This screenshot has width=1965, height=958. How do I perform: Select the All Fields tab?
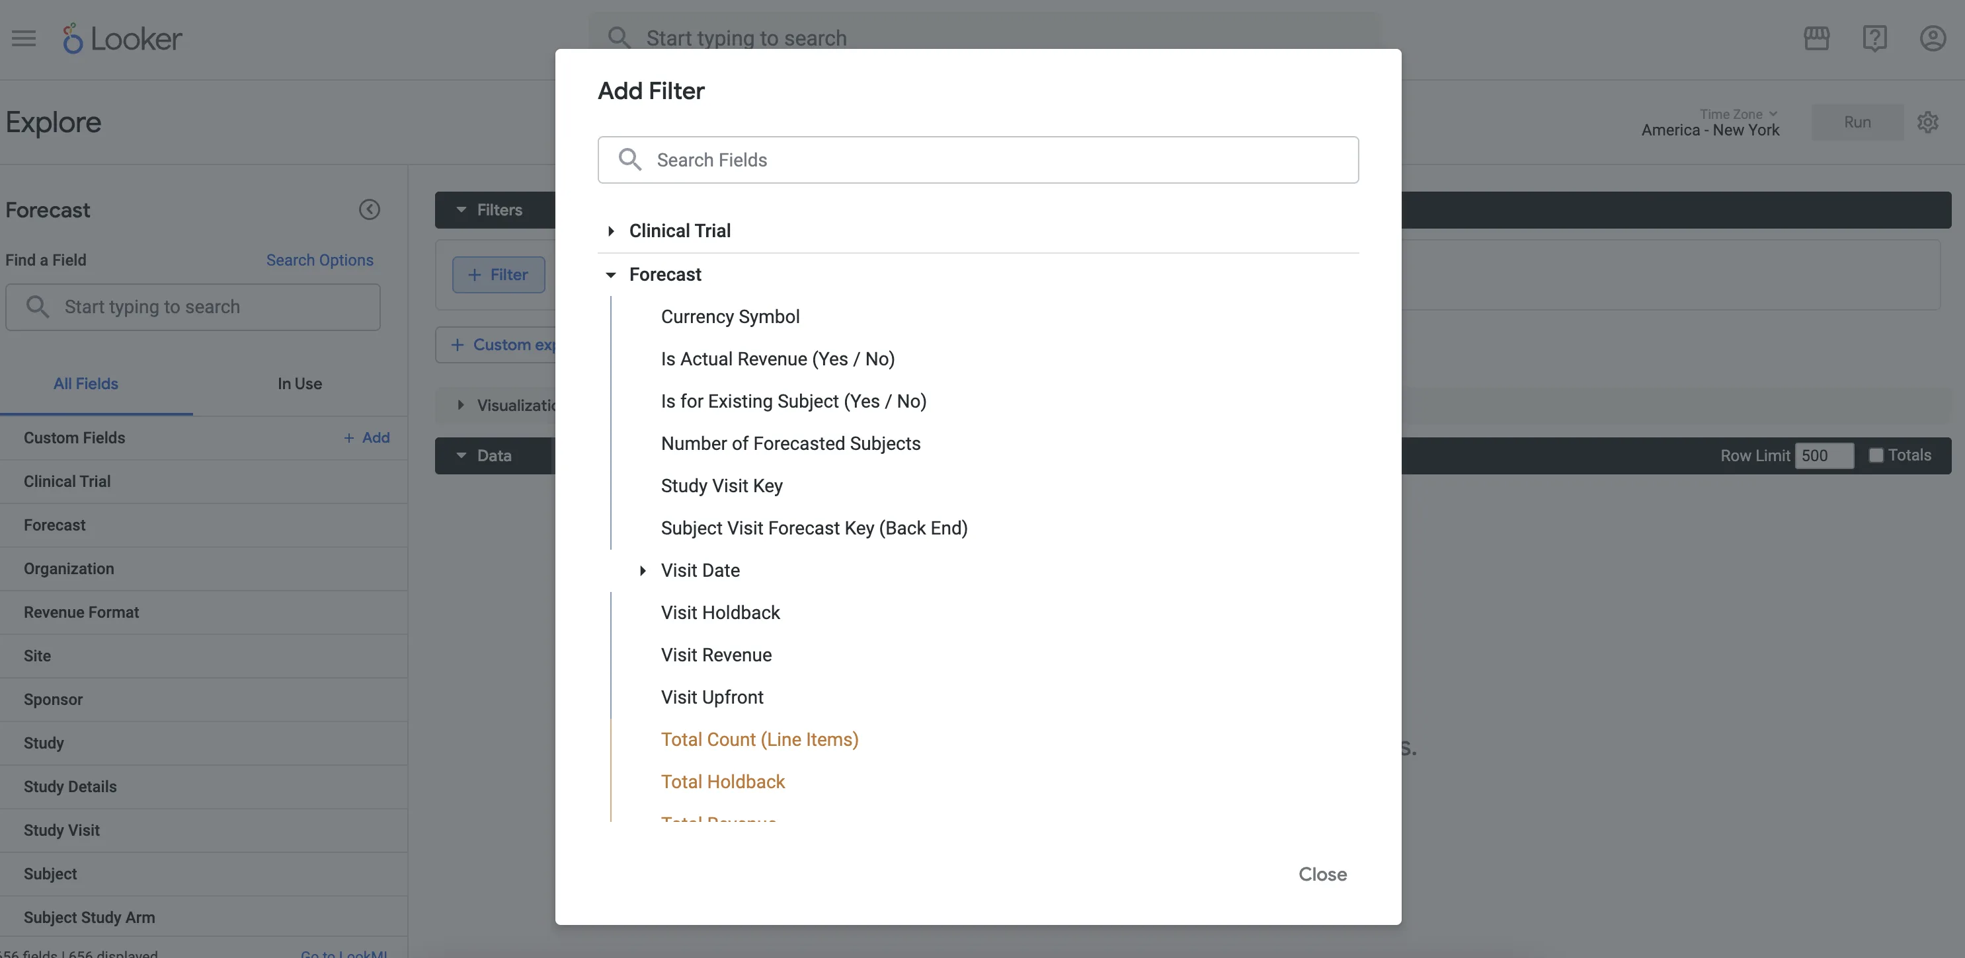[85, 383]
